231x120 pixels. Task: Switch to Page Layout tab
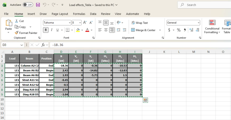click(60, 14)
